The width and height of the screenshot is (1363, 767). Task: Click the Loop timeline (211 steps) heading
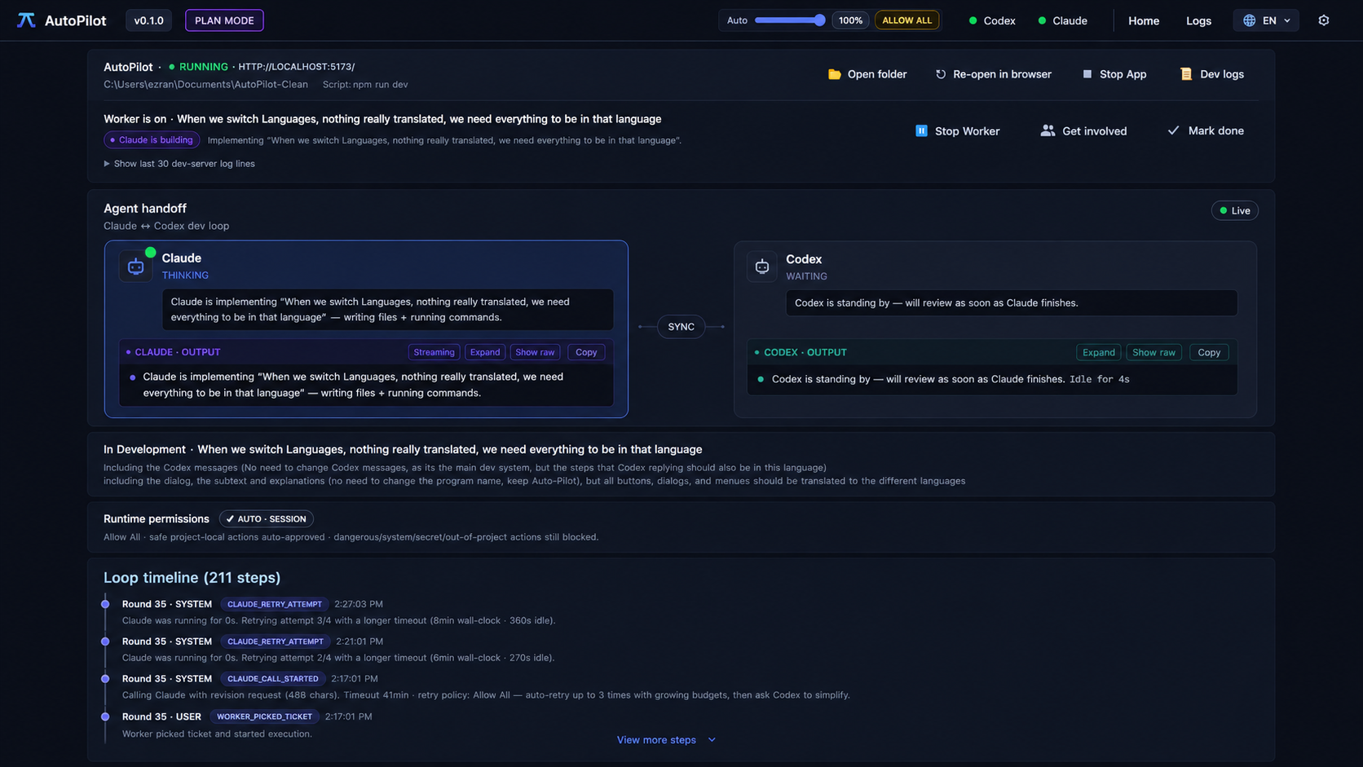pyautogui.click(x=192, y=578)
